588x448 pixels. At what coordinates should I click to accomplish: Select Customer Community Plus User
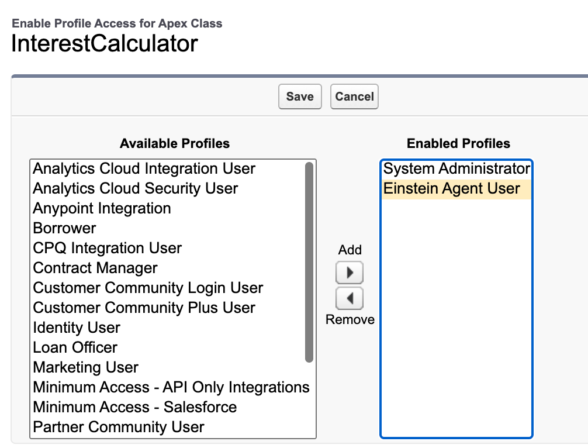(x=144, y=308)
